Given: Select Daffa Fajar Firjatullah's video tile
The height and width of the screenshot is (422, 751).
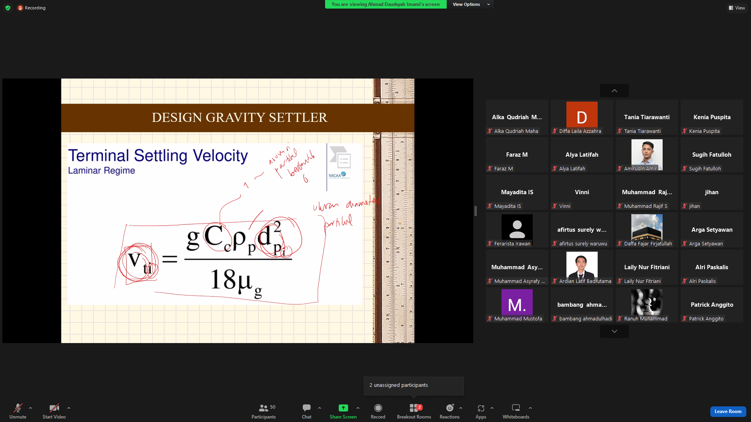Looking at the screenshot, I should (x=647, y=230).
